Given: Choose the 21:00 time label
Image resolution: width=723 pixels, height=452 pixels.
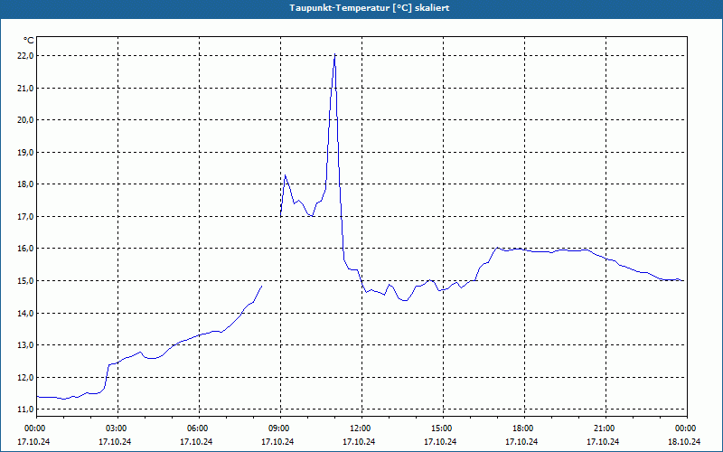Looking at the screenshot, I should tap(604, 428).
